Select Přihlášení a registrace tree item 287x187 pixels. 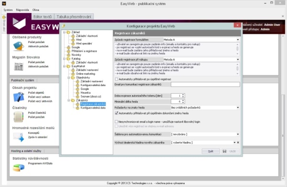84,51
